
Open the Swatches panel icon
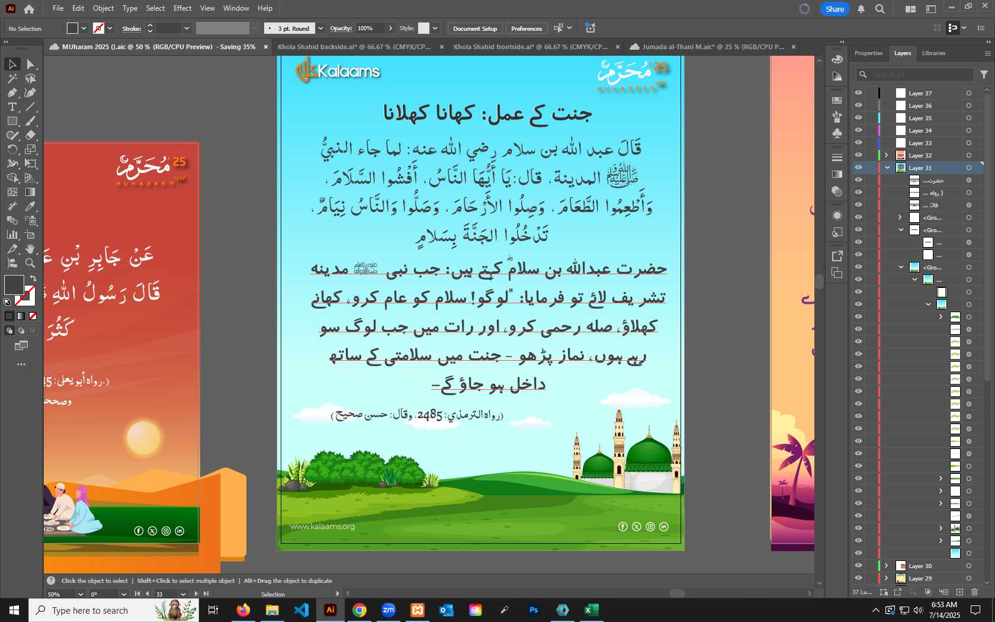(x=837, y=100)
